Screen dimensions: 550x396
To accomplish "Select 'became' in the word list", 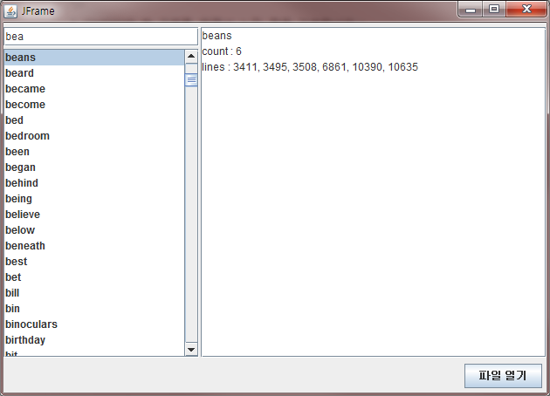I will (x=94, y=89).
